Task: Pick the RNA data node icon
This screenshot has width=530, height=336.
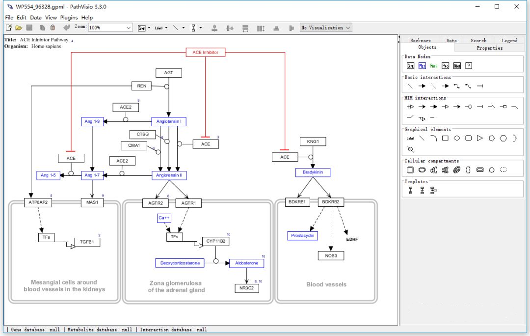Action: point(457,66)
